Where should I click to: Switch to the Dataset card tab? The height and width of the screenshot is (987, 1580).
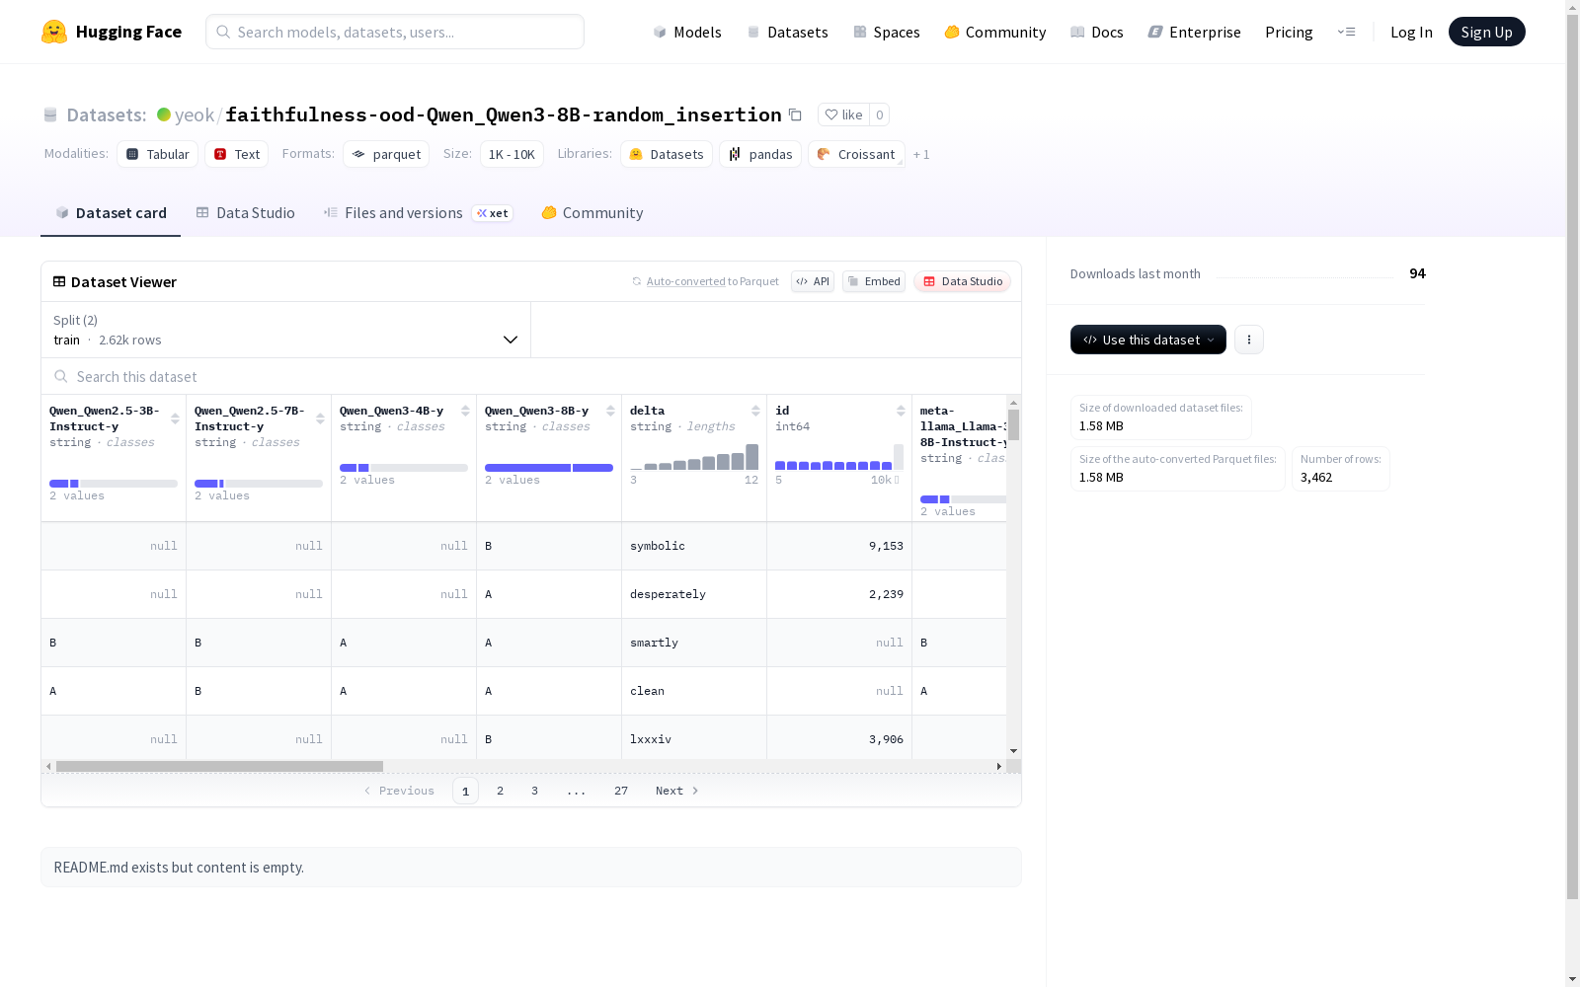coord(111,212)
